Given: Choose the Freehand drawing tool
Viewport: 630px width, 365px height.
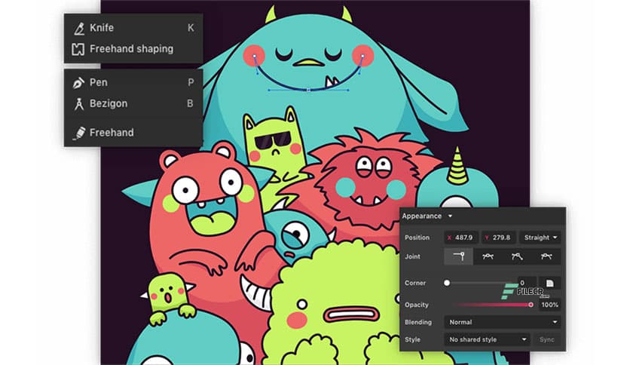Looking at the screenshot, I should [133, 132].
